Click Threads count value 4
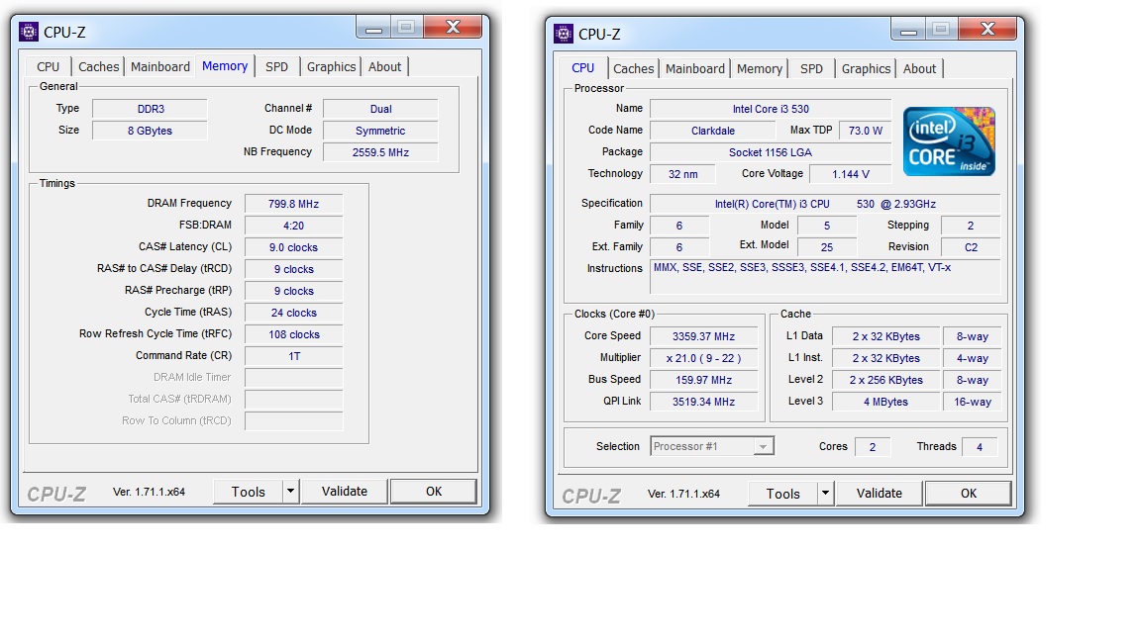 [x=980, y=447]
